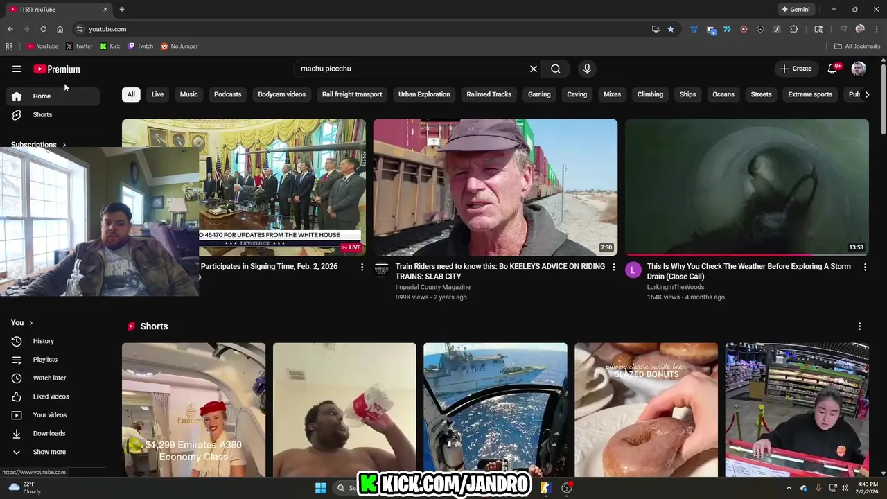
Task: Select the Extreme sports chip
Action: coord(810,94)
